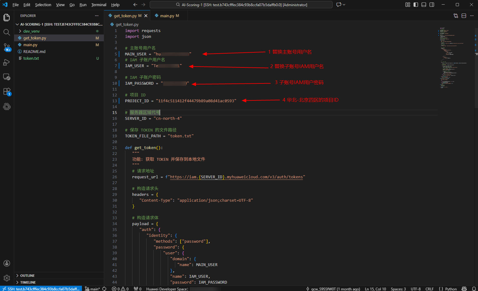Open Huawei Developer Space status item

click(183, 289)
